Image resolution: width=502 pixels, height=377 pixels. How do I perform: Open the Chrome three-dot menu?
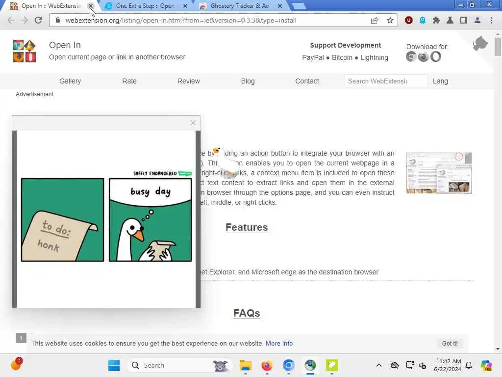point(491,20)
